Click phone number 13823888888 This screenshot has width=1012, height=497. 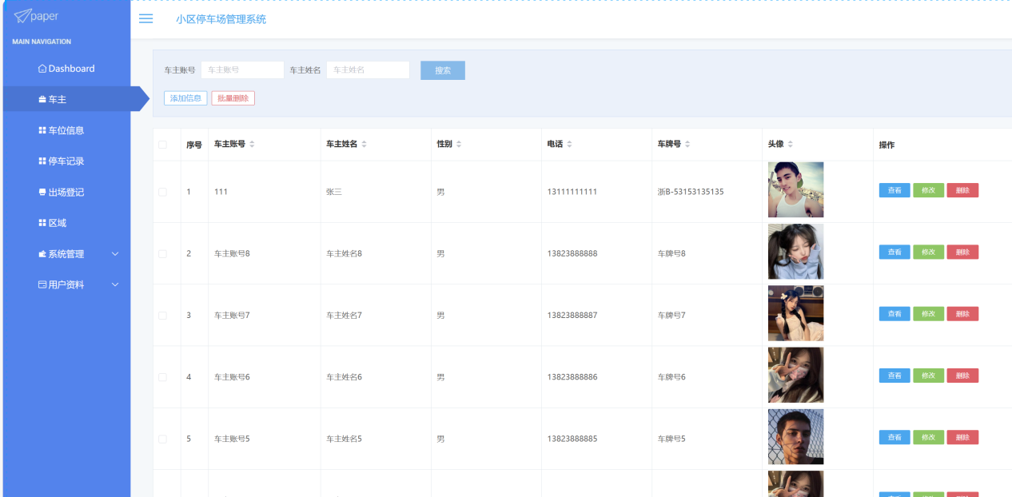click(x=572, y=253)
